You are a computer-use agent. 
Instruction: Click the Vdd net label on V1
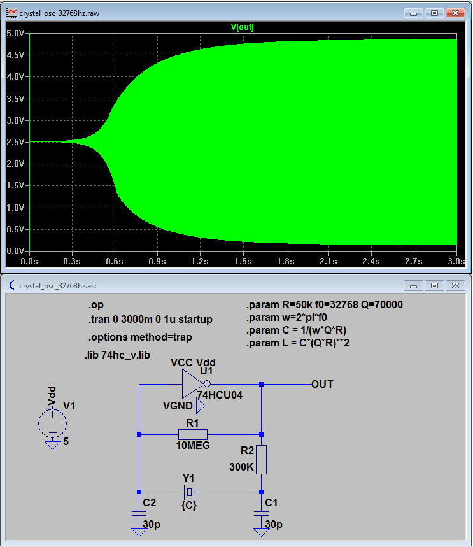click(52, 396)
